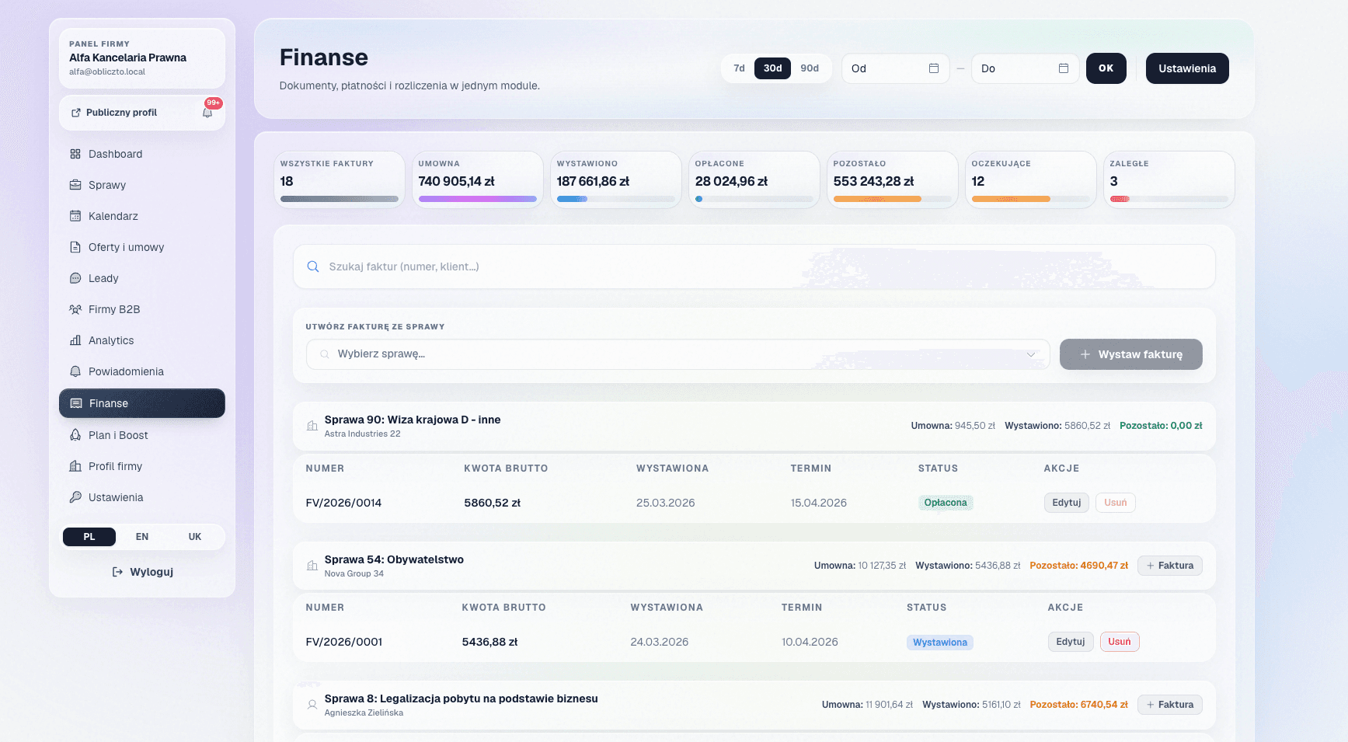Navigate to Profil firmy
This screenshot has height=742, width=1348.
click(x=115, y=466)
